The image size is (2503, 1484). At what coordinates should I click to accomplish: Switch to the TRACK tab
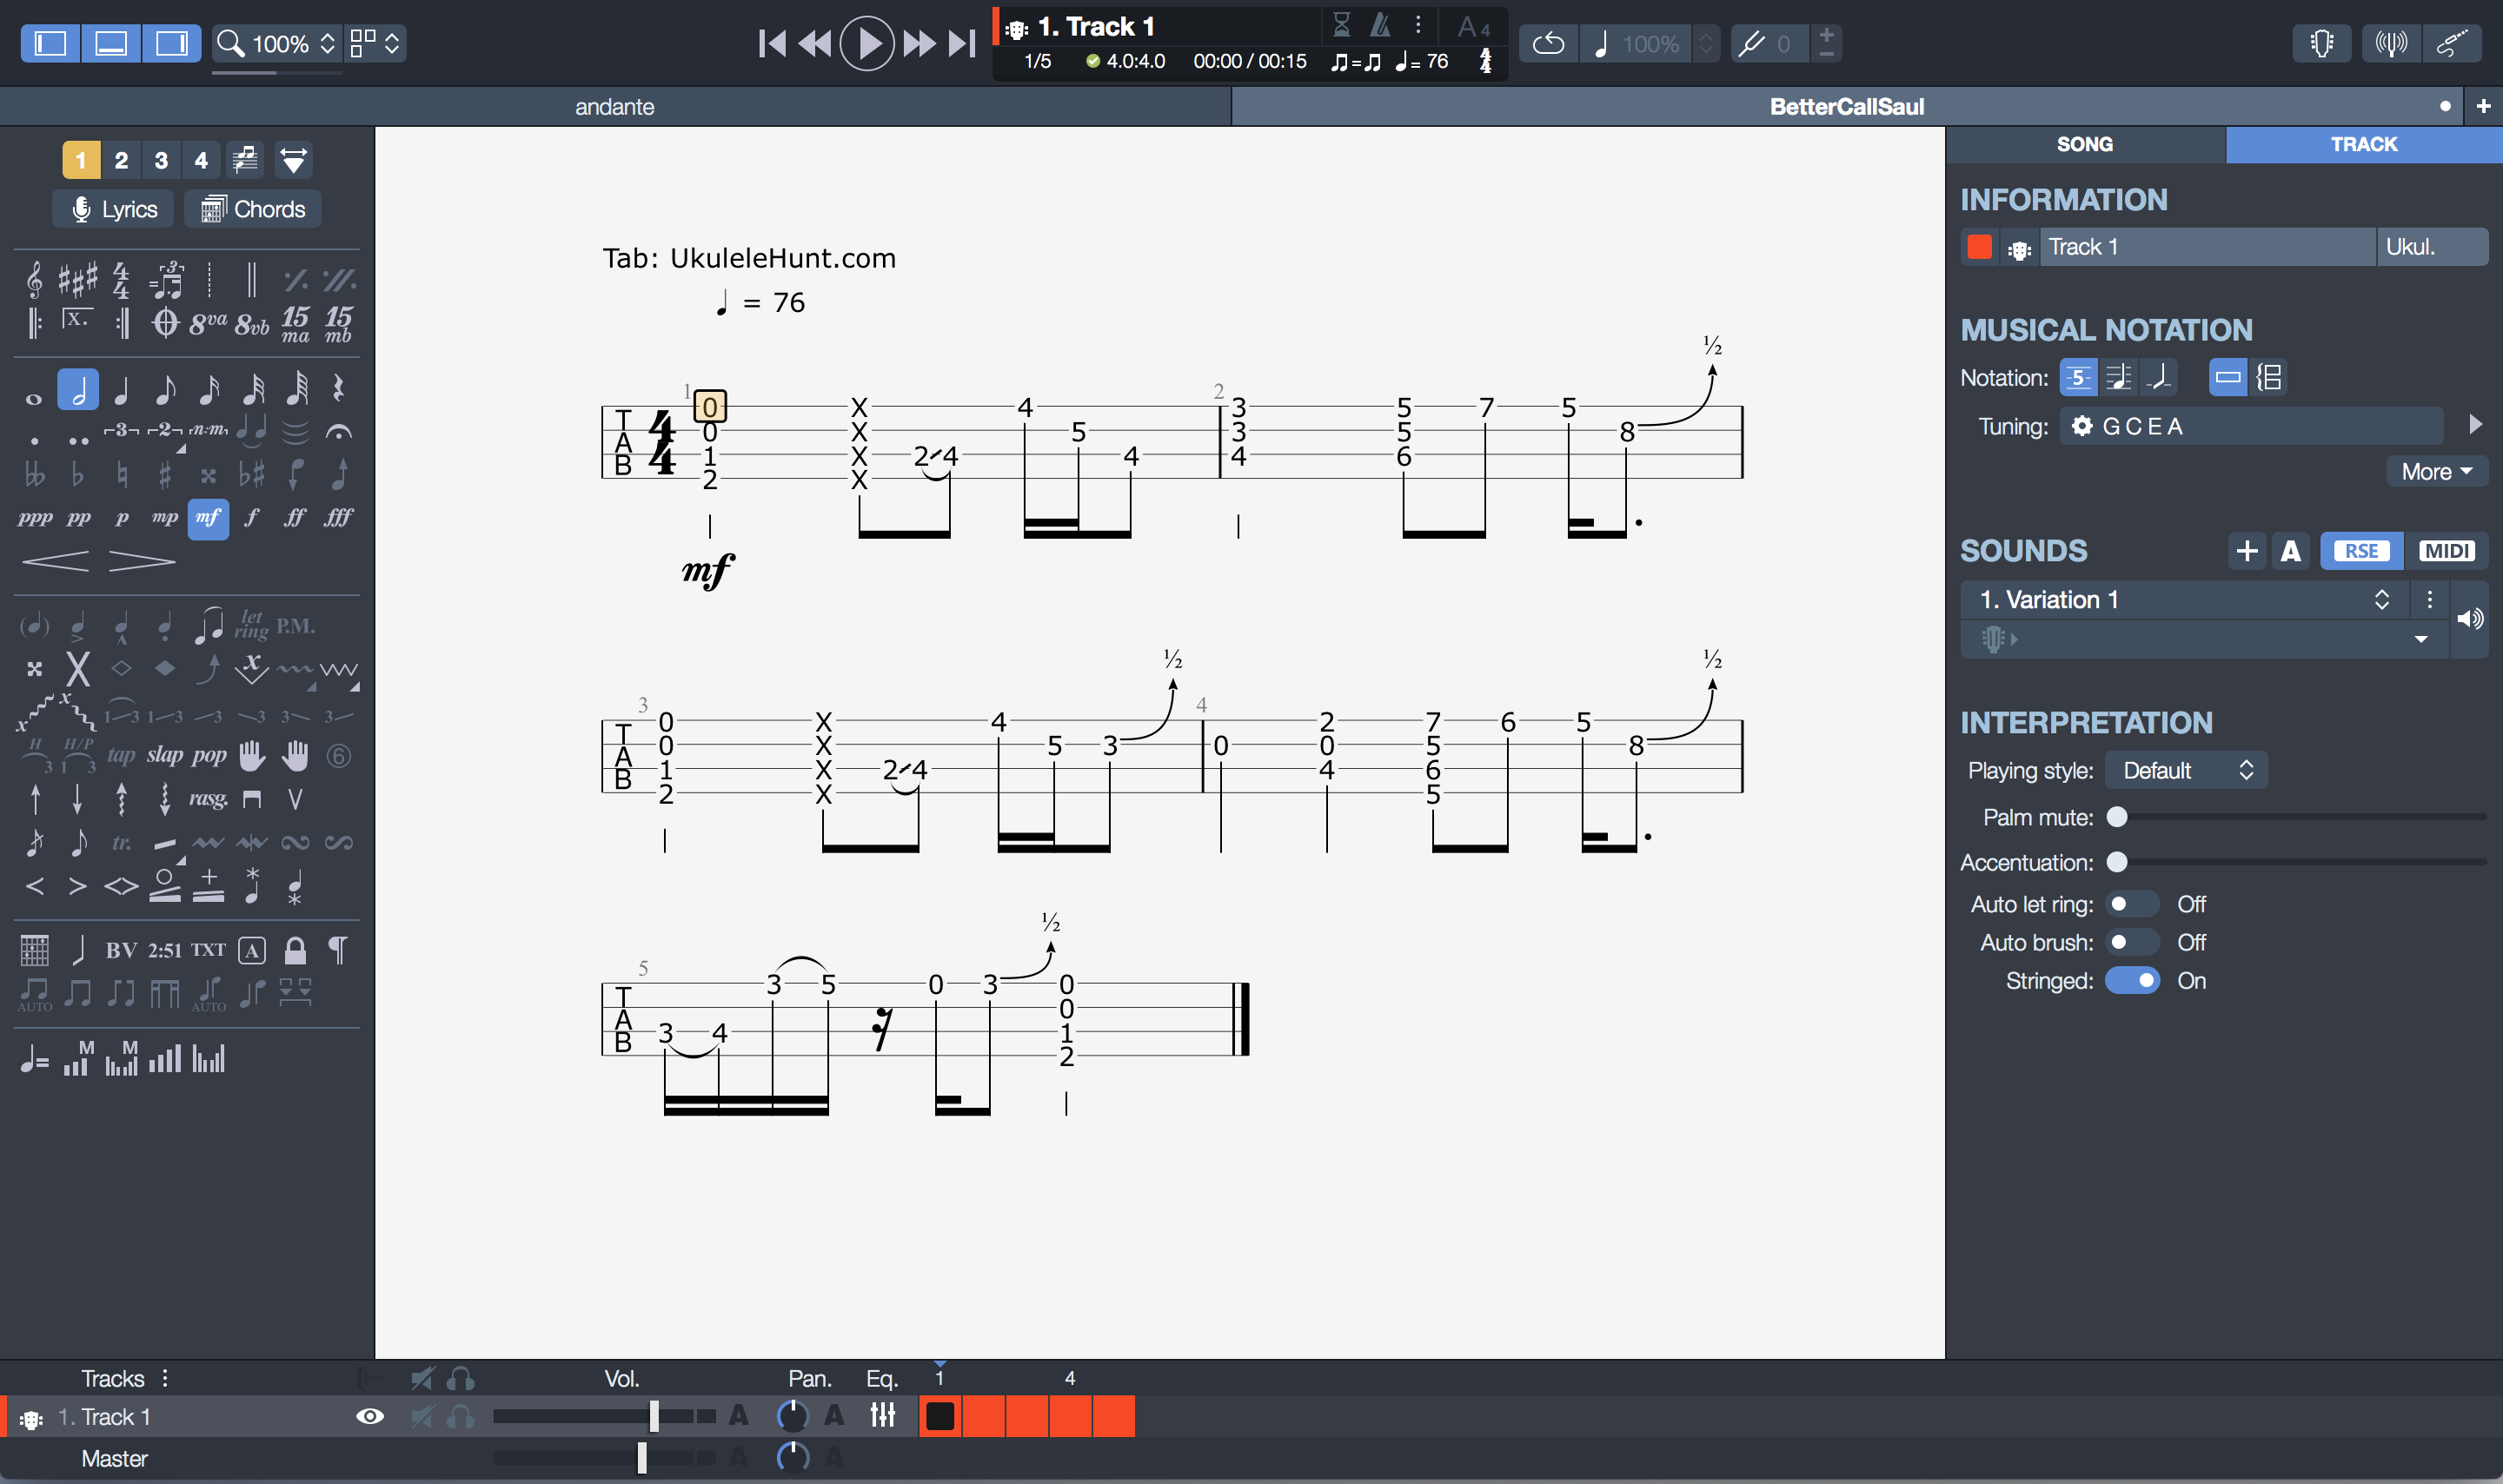click(x=2361, y=143)
